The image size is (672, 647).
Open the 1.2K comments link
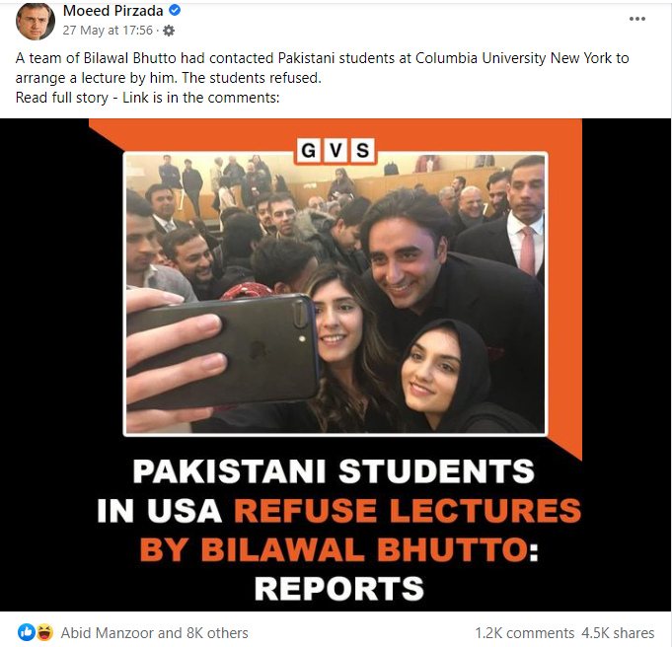point(525,633)
